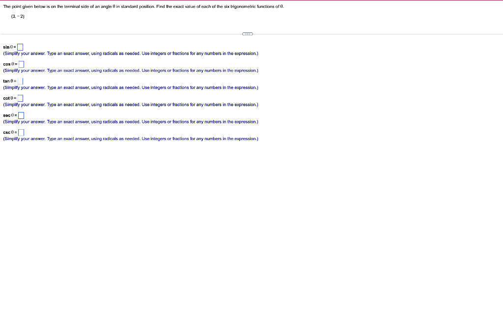Click the 'cot θ =' label
Viewport: 503px width, 313px height.
point(10,98)
